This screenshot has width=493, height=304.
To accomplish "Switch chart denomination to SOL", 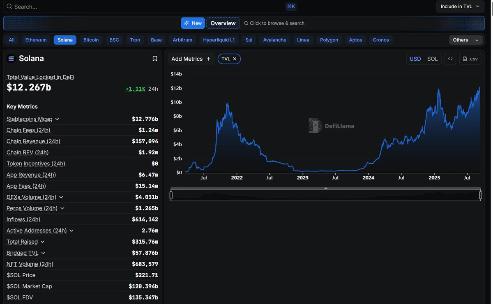I will [433, 59].
